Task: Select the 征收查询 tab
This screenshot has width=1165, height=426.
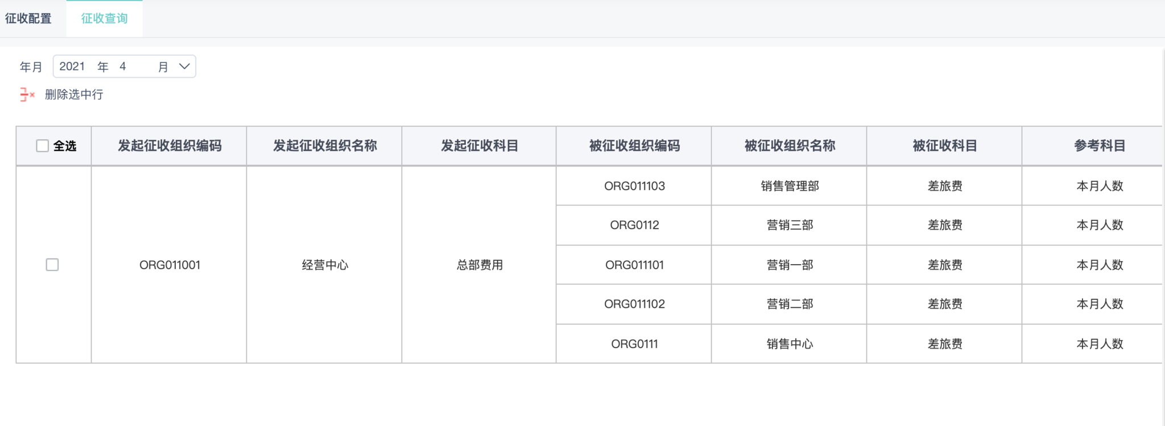Action: [x=104, y=19]
